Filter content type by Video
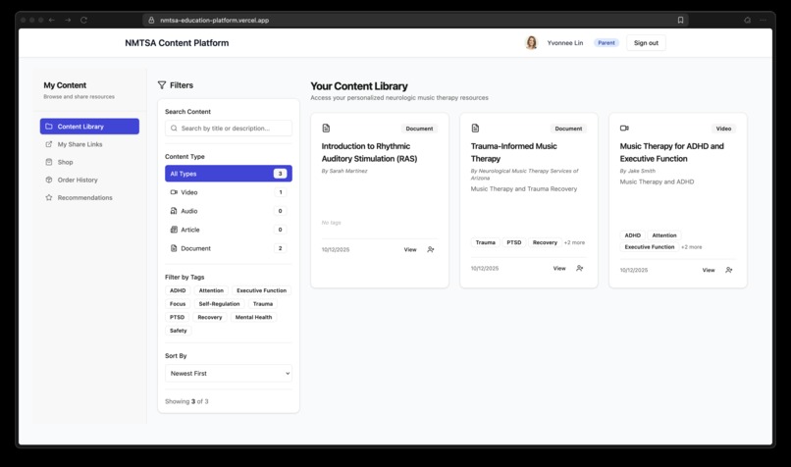Image resolution: width=791 pixels, height=467 pixels. [229, 192]
